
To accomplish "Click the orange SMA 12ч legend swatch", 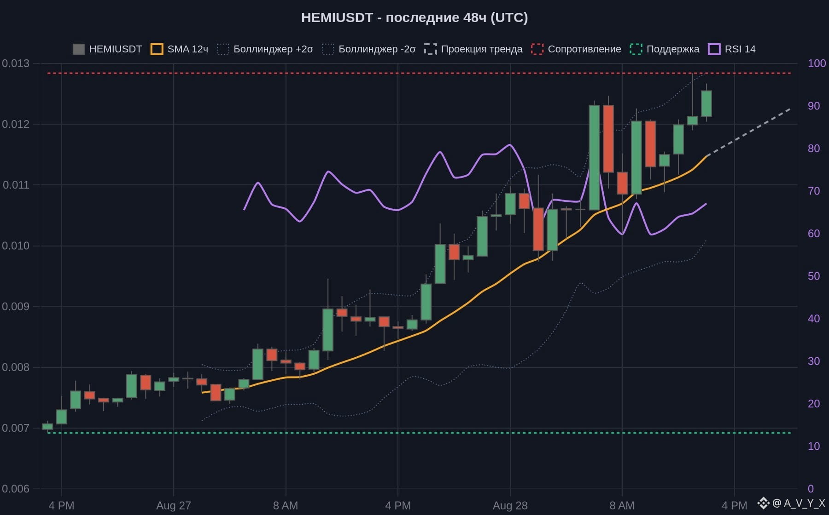I will click(x=157, y=49).
